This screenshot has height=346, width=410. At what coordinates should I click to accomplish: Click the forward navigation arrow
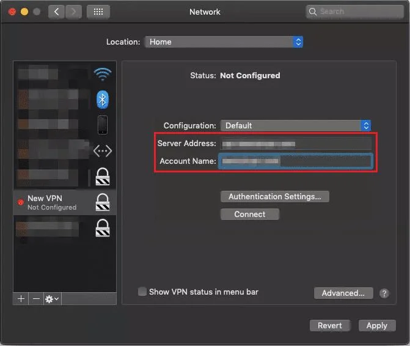coord(73,12)
